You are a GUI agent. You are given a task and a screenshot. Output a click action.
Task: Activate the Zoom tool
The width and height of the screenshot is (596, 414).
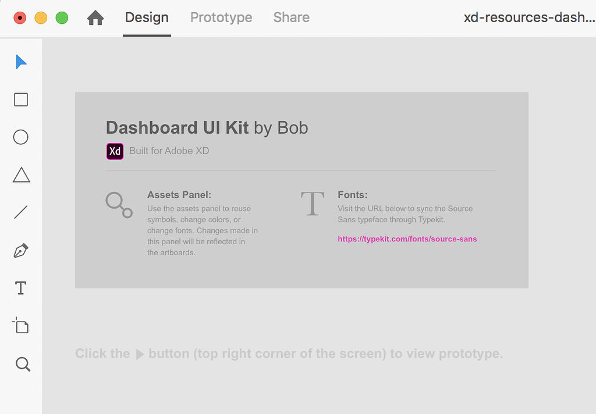(x=22, y=364)
